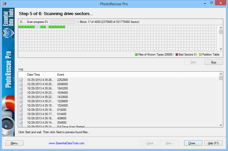This screenshot has width=228, height=151.
Task: Click the log entry icon for event 1638400
Action: (21, 92)
